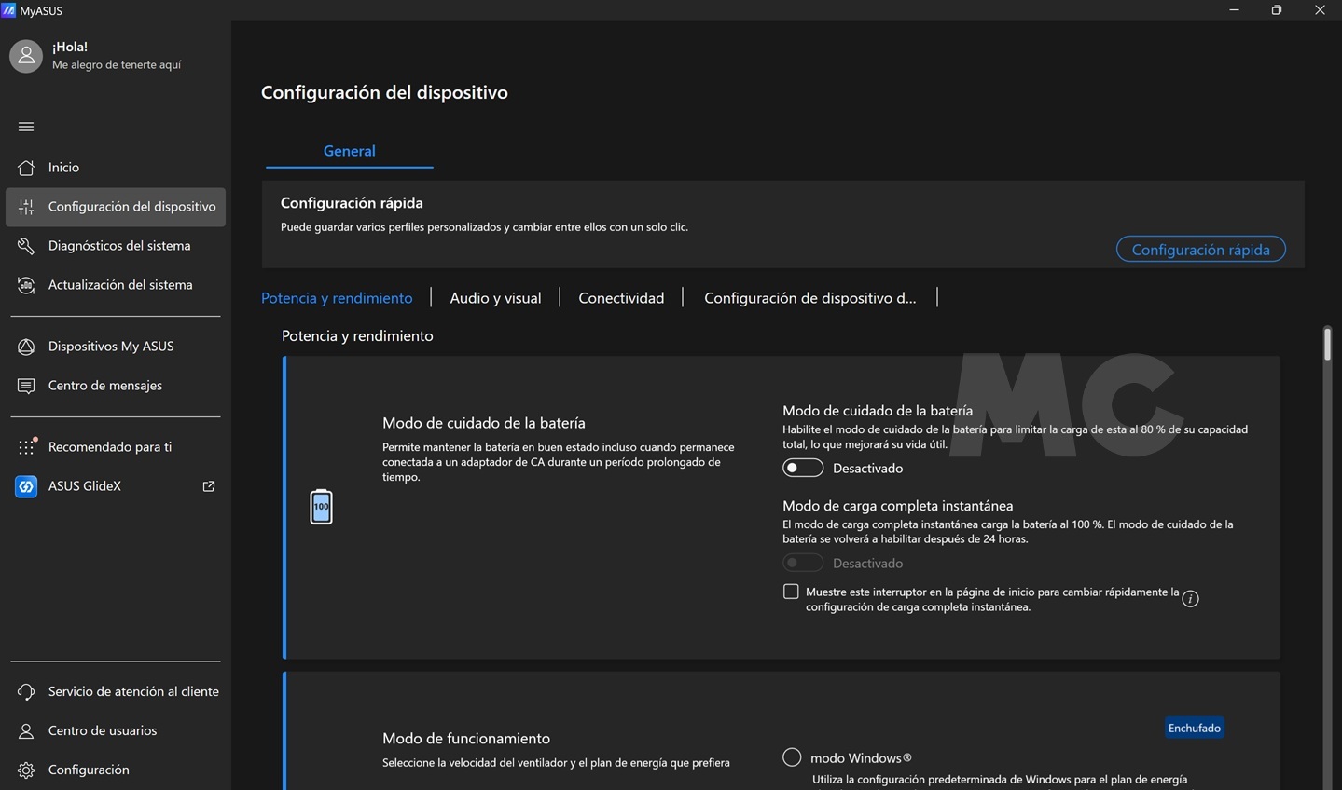This screenshot has width=1342, height=790.
Task: Toggle Modo de carga completa instantánea switch
Action: click(x=803, y=563)
